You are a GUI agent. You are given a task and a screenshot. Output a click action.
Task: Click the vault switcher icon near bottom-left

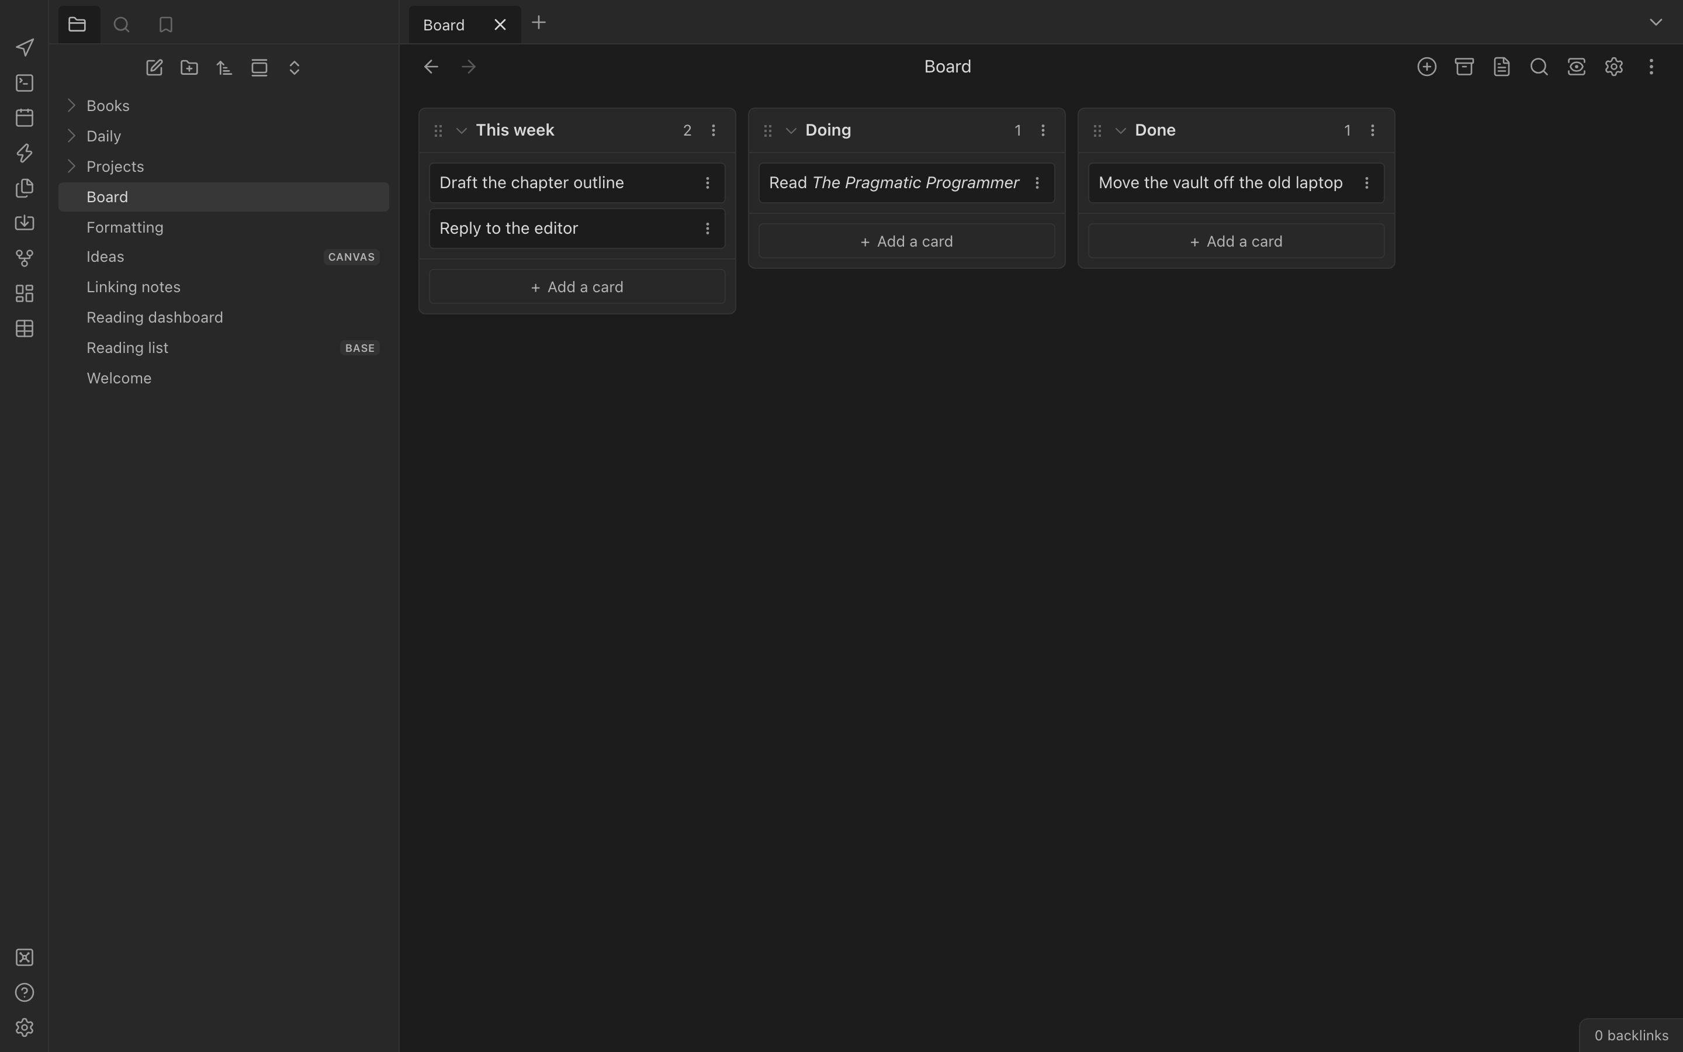(25, 957)
